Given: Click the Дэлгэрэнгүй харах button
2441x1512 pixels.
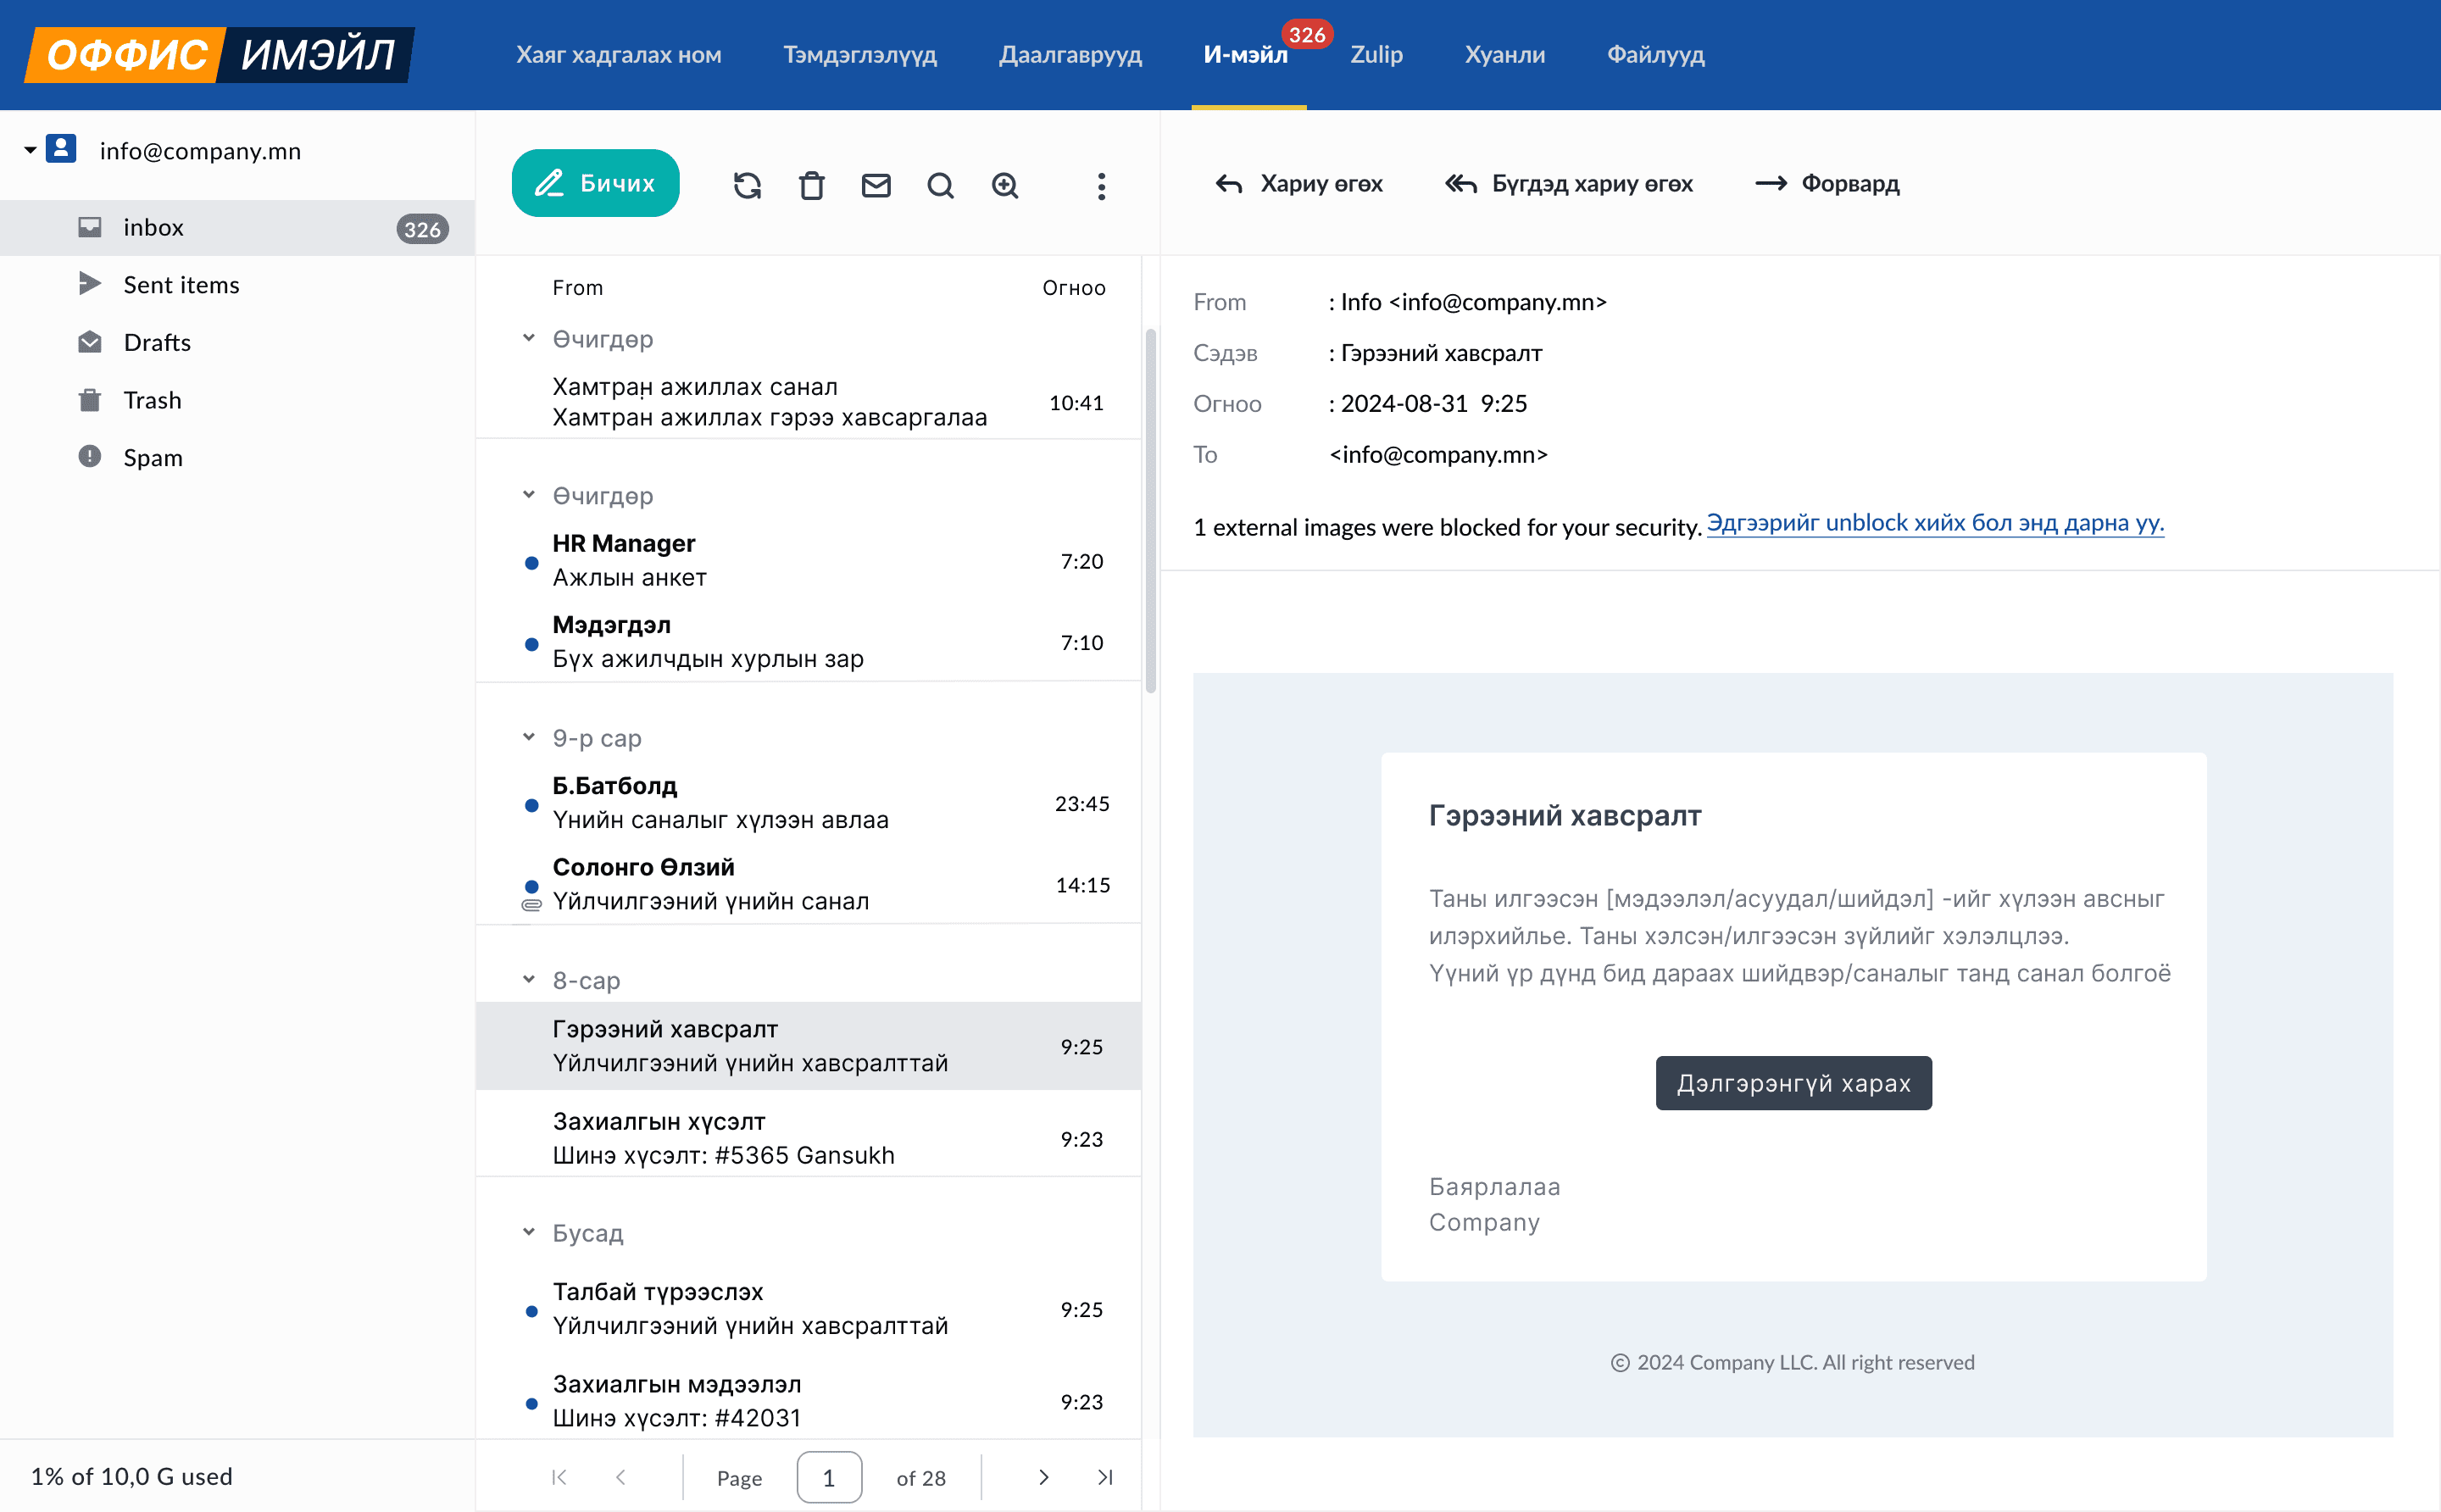Looking at the screenshot, I should [1793, 1083].
